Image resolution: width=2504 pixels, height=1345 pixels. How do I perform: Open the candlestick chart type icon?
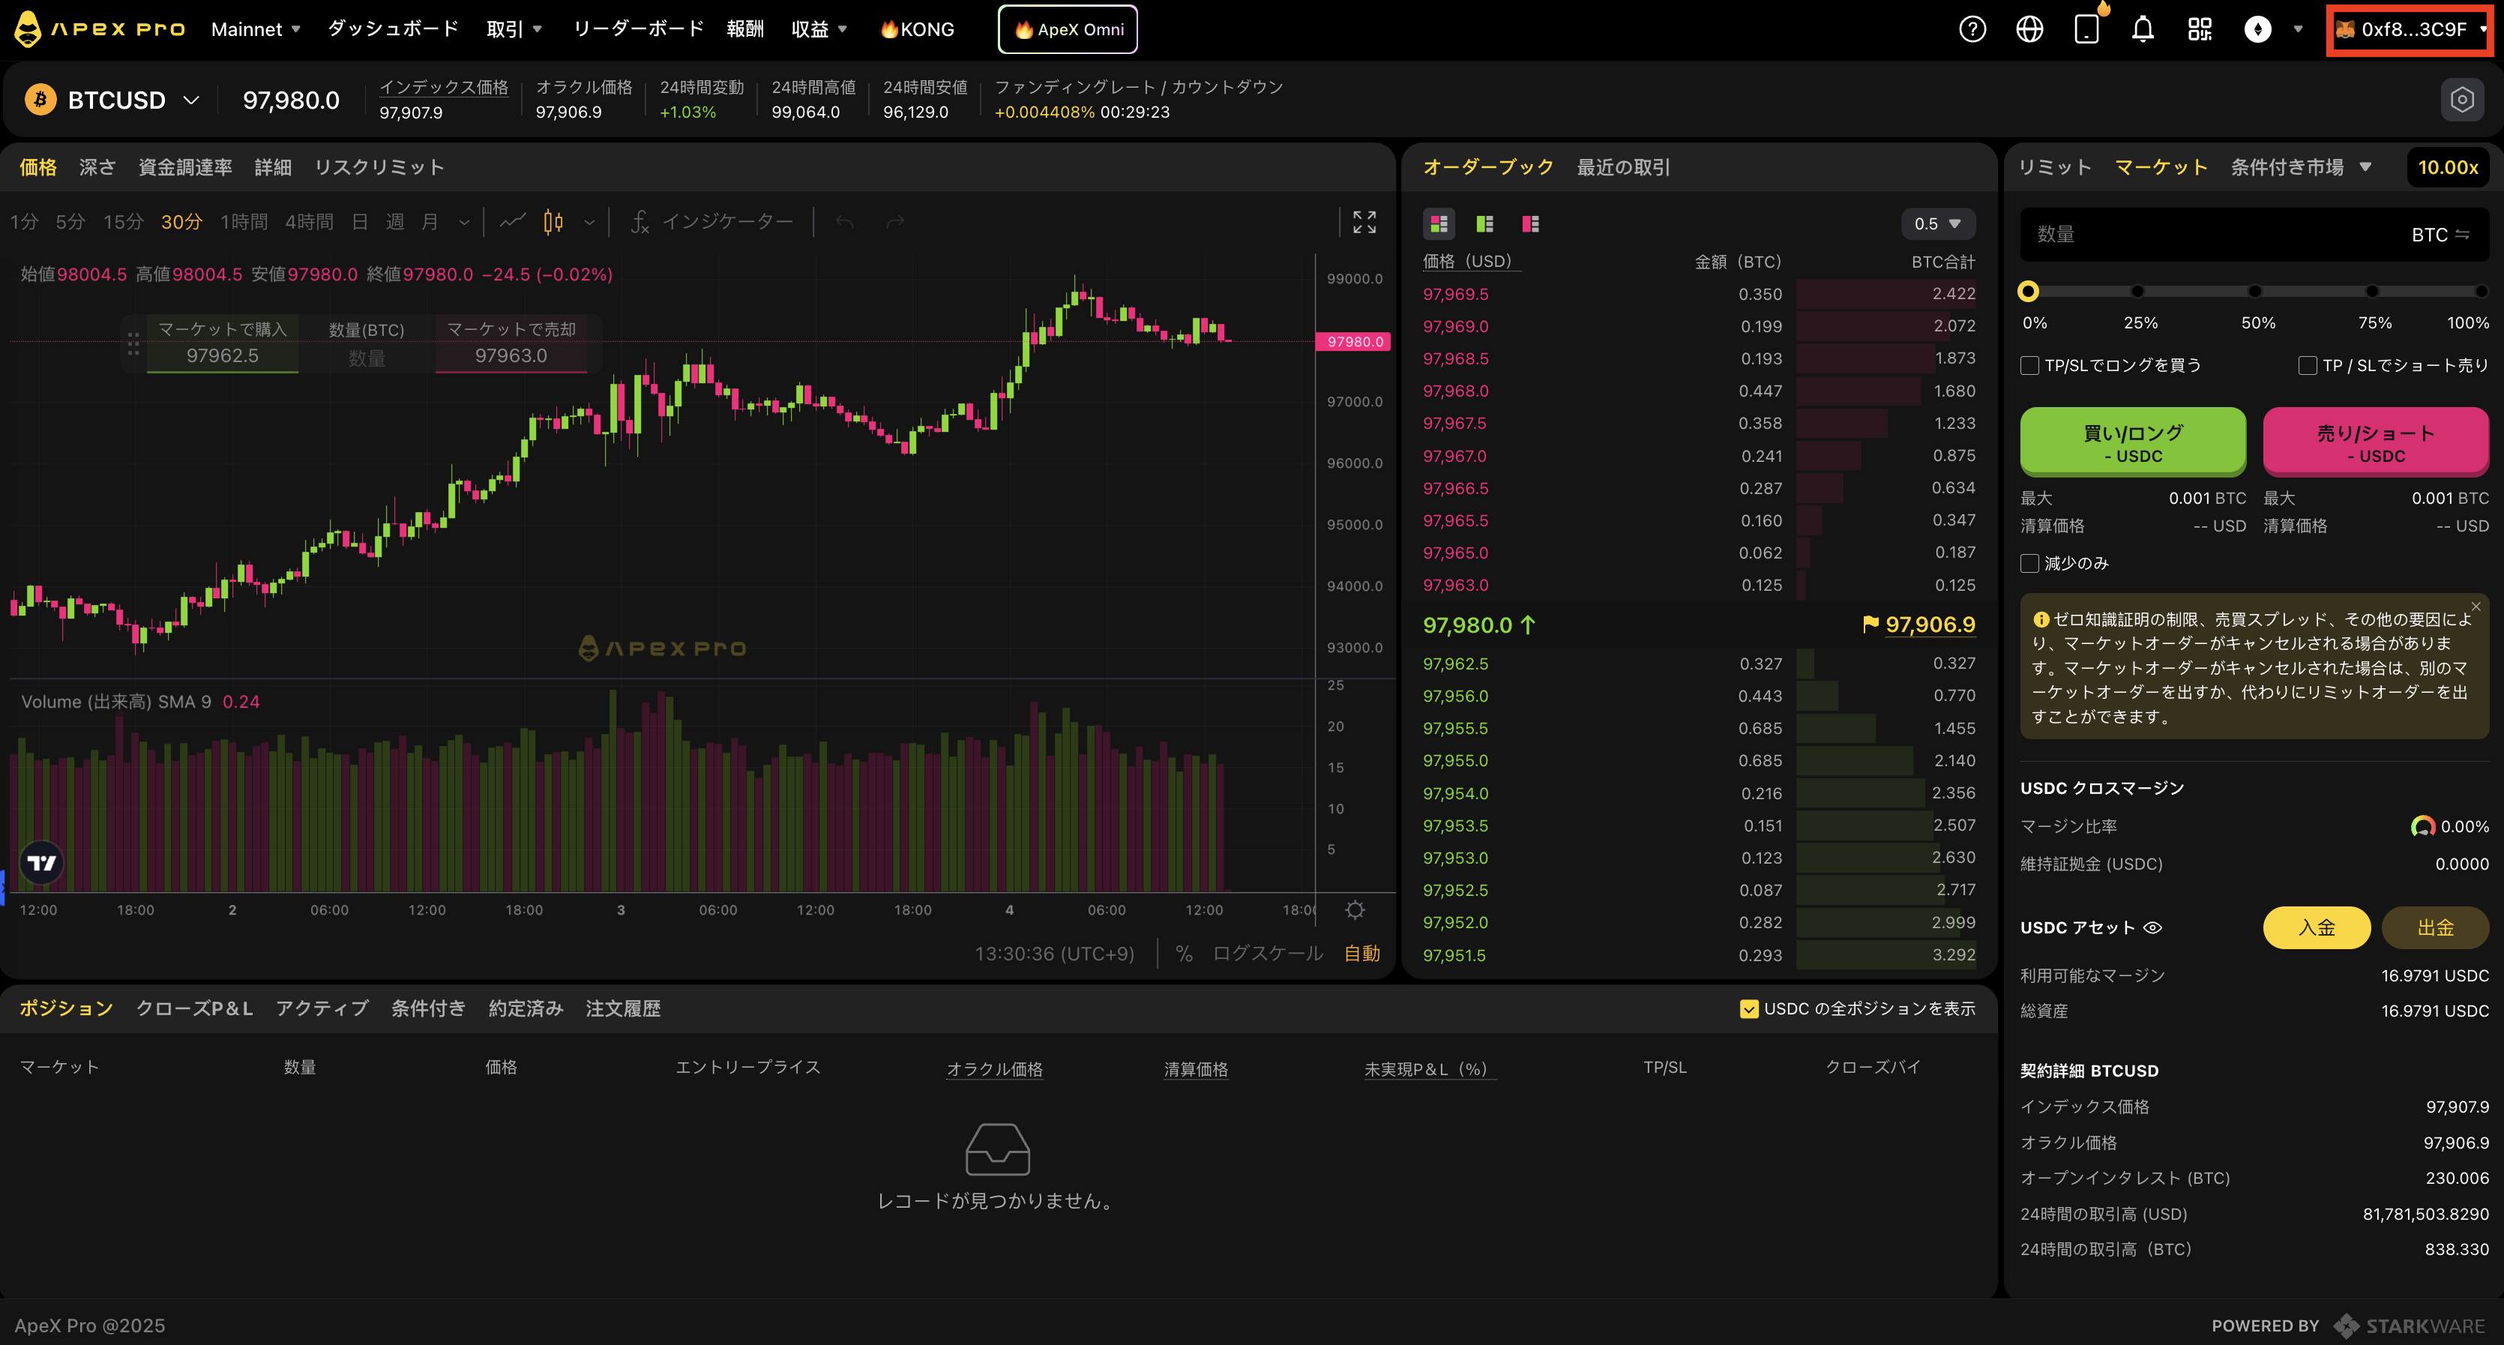553,223
